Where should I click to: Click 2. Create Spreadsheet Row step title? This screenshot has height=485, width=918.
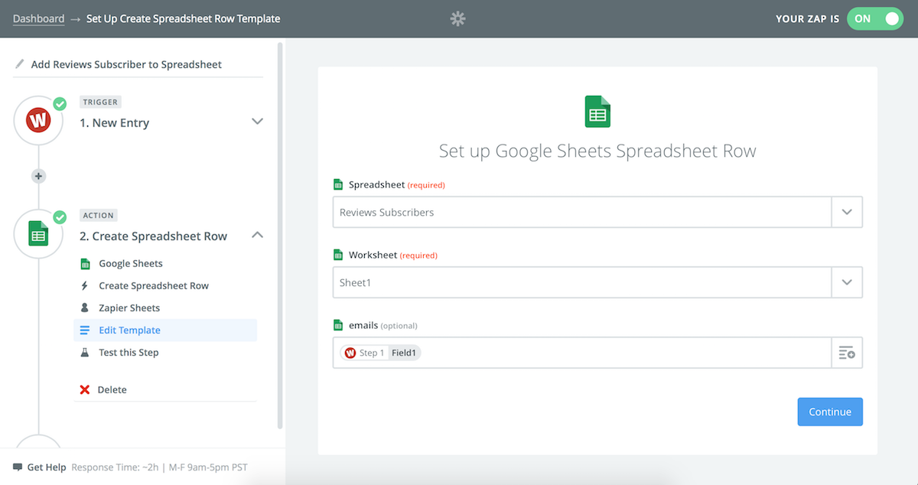pos(154,236)
